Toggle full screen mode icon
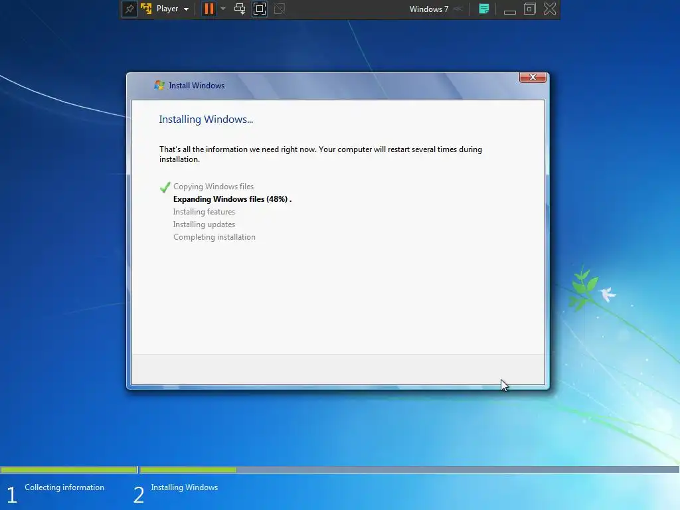This screenshot has height=510, width=680. coord(260,9)
